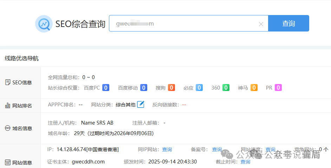This screenshot has height=168, width=331.
Task: Click the 必应 light-blue weight badge
Action: 199,87
